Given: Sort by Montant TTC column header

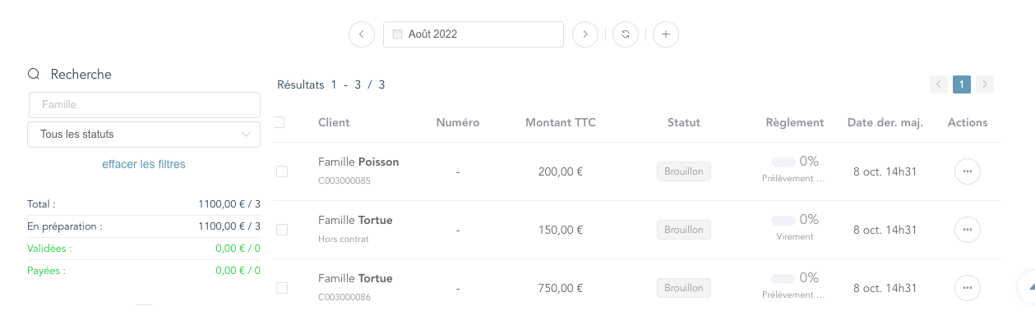Looking at the screenshot, I should coord(561,122).
